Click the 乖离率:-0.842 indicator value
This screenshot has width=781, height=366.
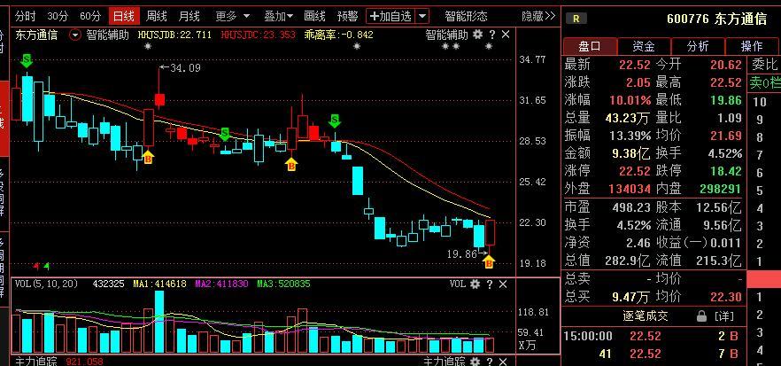(338, 35)
